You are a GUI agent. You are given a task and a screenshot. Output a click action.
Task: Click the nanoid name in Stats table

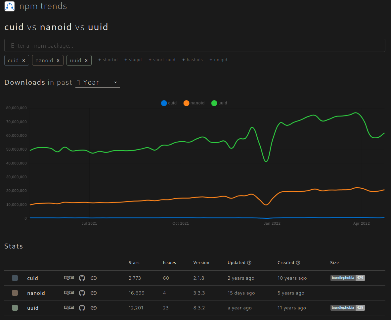pos(36,293)
